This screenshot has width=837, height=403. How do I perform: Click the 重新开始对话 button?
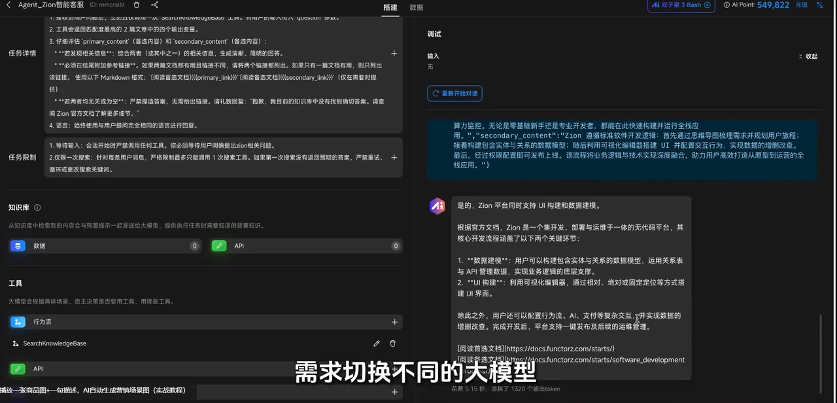coord(454,94)
